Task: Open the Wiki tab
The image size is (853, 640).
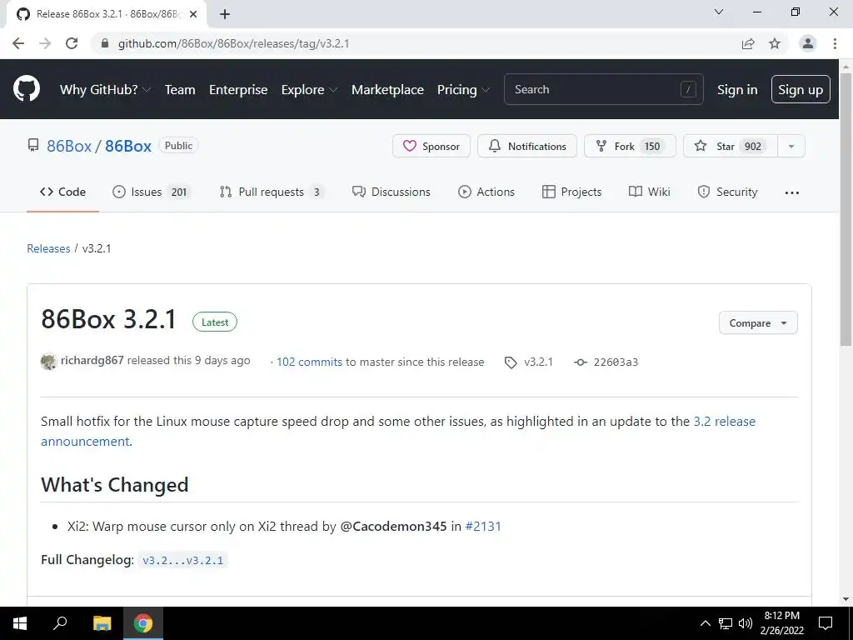Action: (x=650, y=192)
